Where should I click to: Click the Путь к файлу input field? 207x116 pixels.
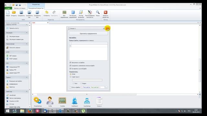[x=93, y=87]
